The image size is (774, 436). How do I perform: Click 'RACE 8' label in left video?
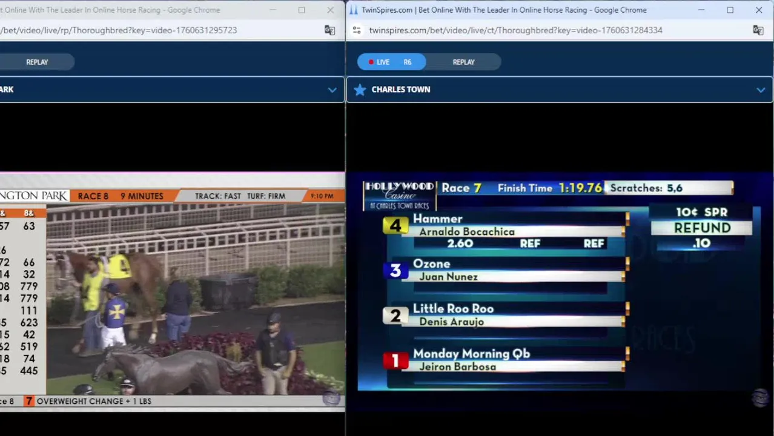click(93, 196)
